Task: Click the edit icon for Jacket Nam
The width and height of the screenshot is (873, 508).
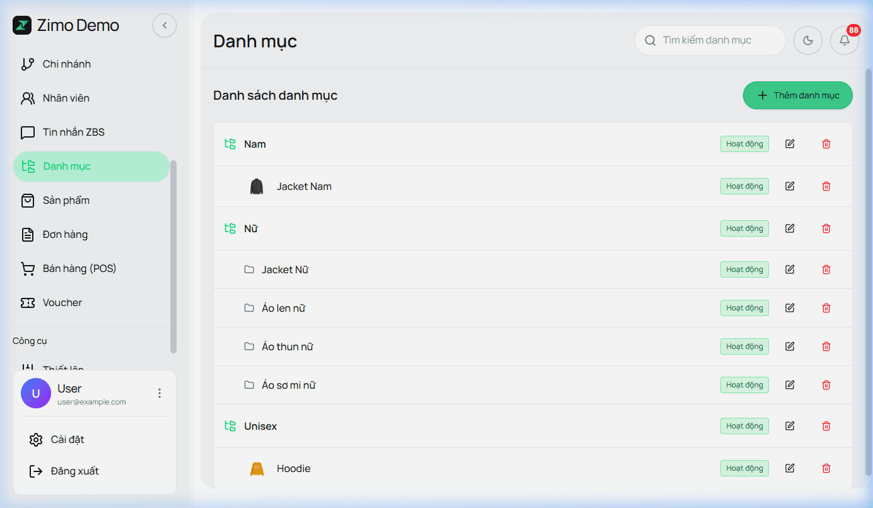Action: click(790, 186)
